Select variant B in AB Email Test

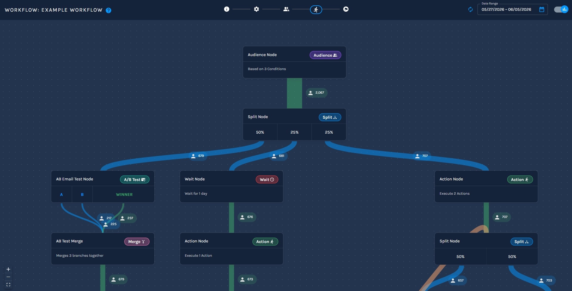click(82, 194)
